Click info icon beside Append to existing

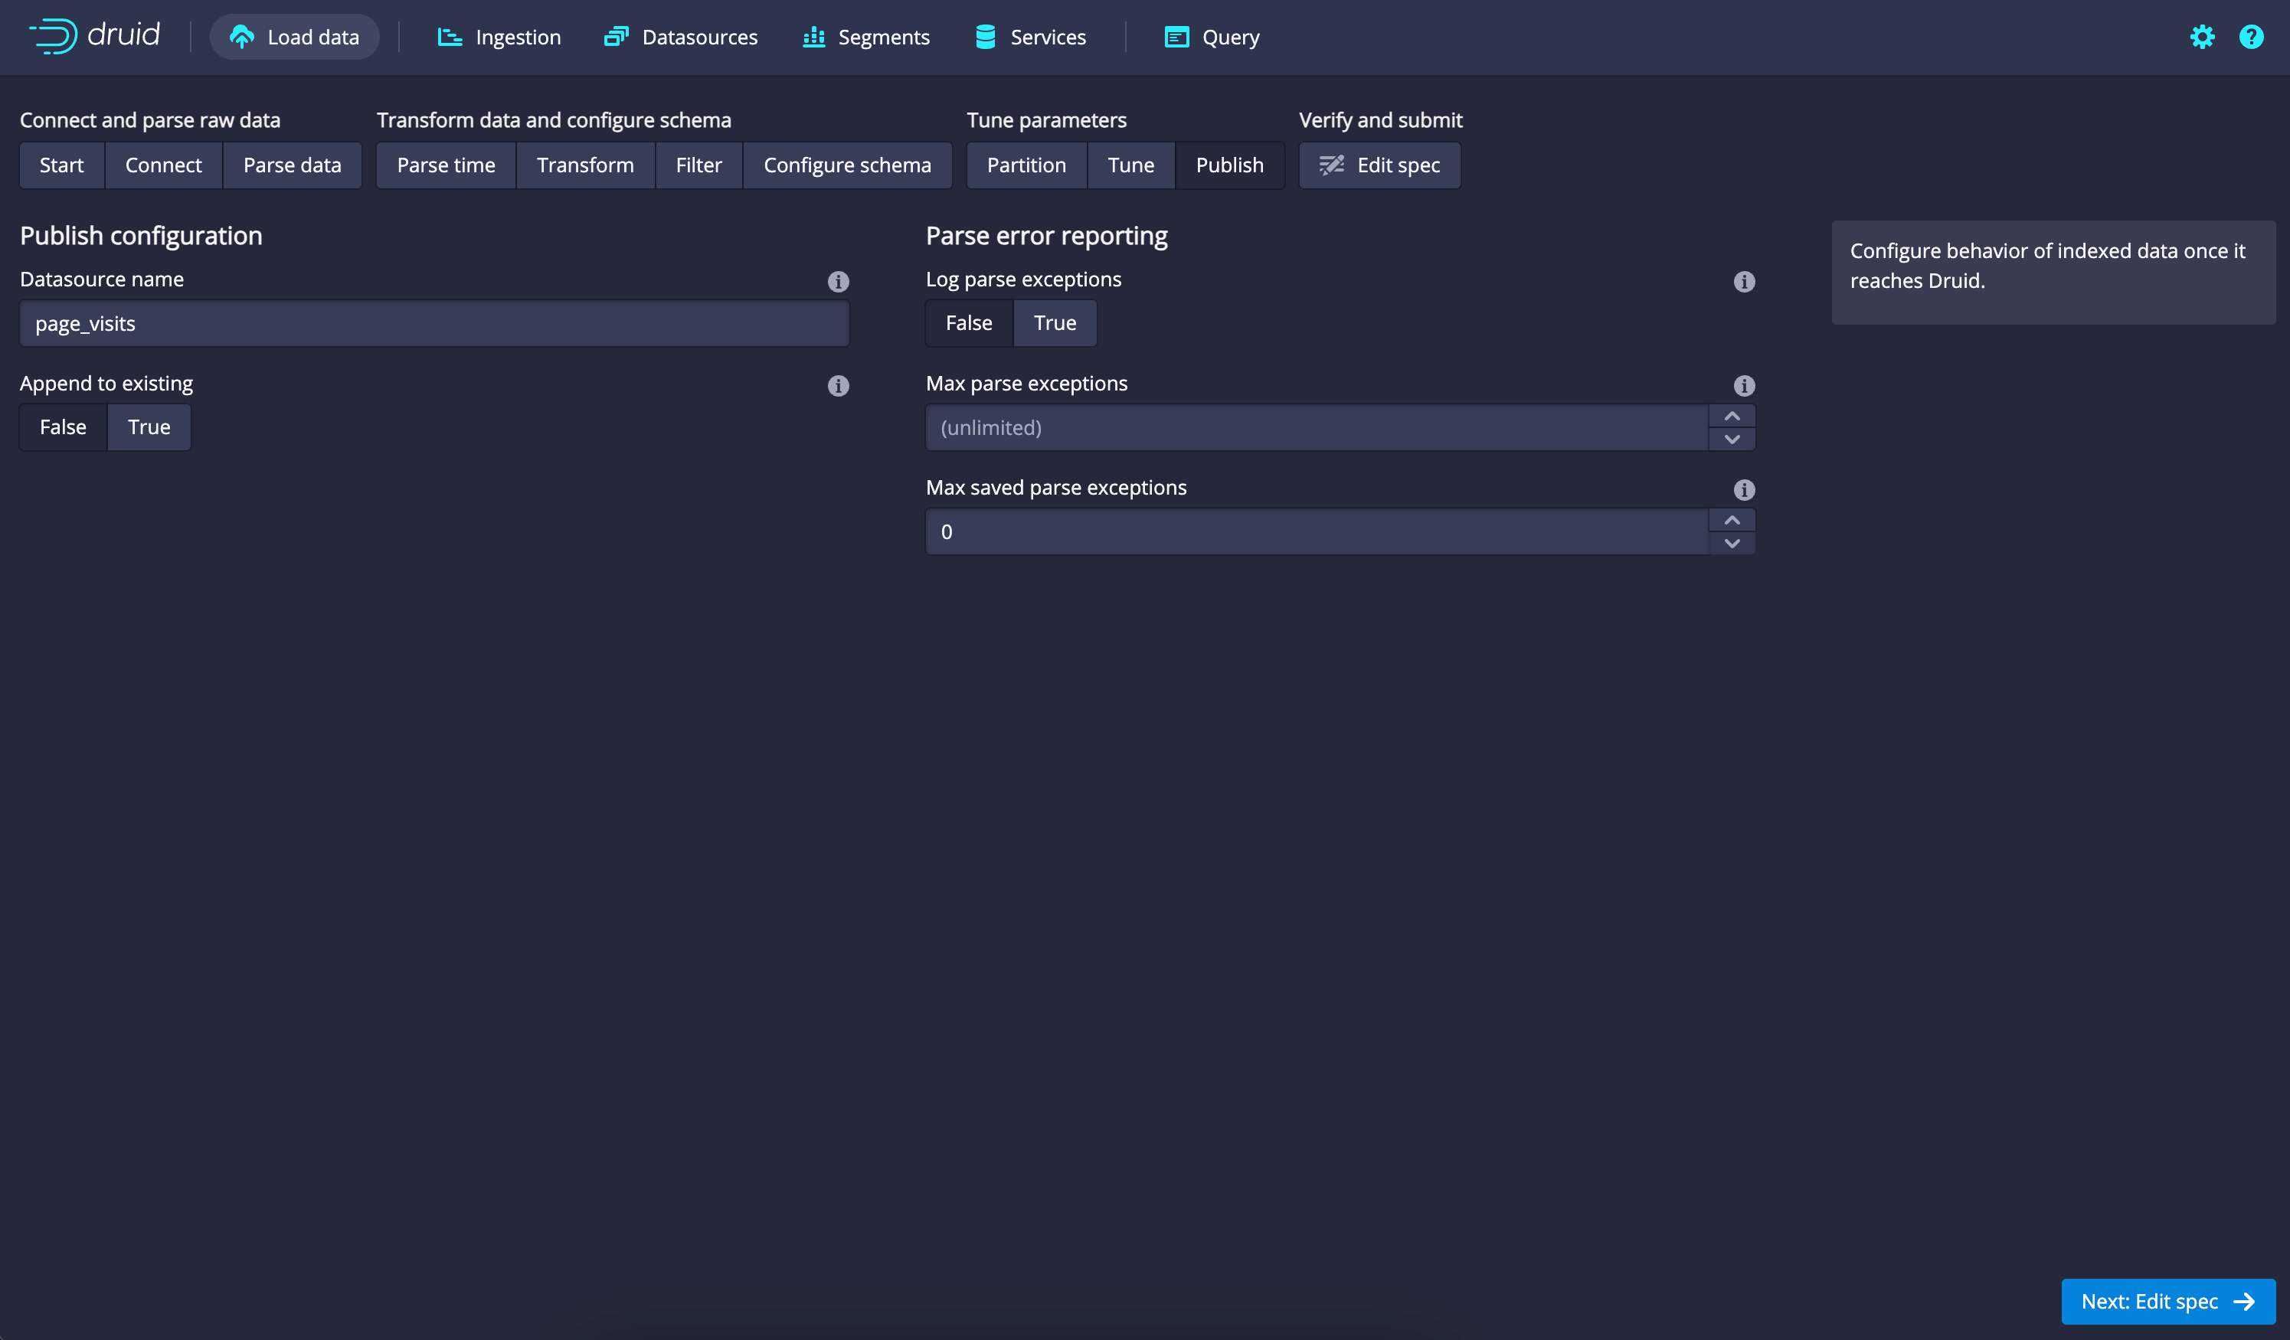click(x=838, y=386)
